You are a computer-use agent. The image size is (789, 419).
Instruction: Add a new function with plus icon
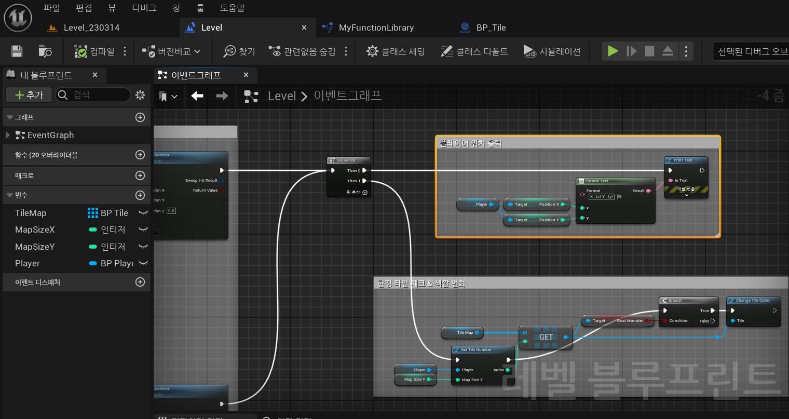pyautogui.click(x=140, y=155)
